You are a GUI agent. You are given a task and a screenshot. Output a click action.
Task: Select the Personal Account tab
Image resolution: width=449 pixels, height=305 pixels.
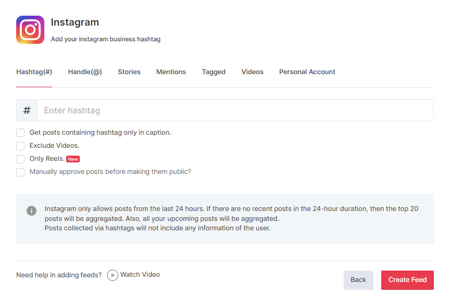307,72
